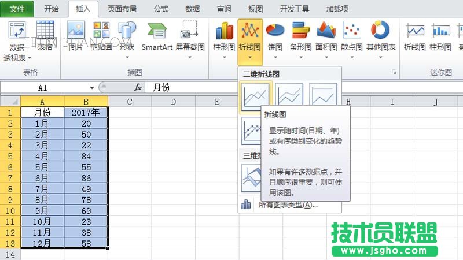Click the Select All corner of the sheet
The width and height of the screenshot is (463, 260).
tap(10, 102)
